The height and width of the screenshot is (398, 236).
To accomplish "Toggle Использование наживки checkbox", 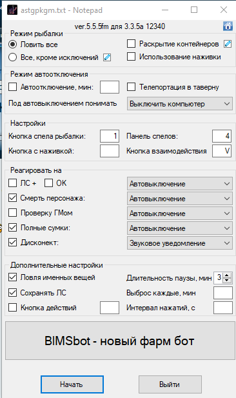I will 131,56.
